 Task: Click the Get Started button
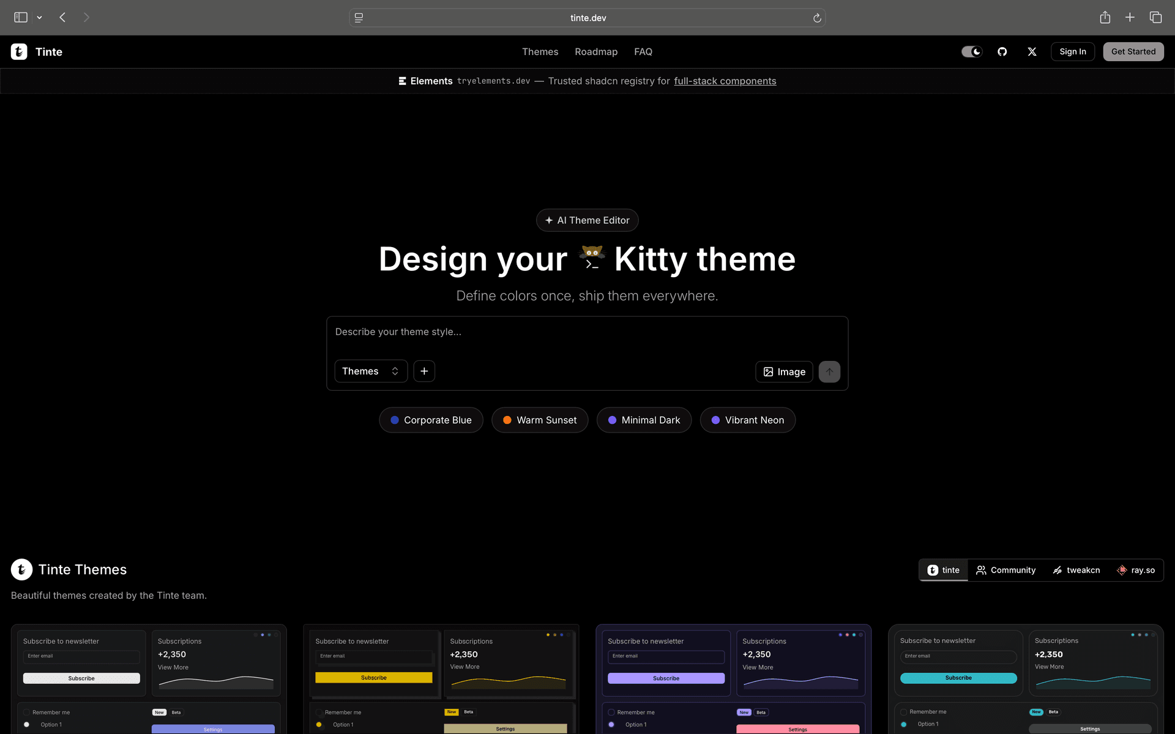1133,52
